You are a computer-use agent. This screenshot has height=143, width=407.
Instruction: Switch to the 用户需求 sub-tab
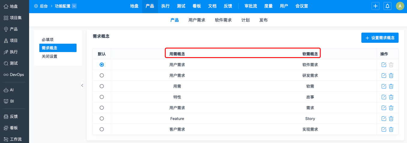[197, 20]
